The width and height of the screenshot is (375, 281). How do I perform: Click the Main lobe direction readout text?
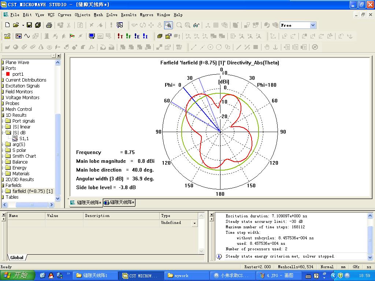tap(115, 170)
